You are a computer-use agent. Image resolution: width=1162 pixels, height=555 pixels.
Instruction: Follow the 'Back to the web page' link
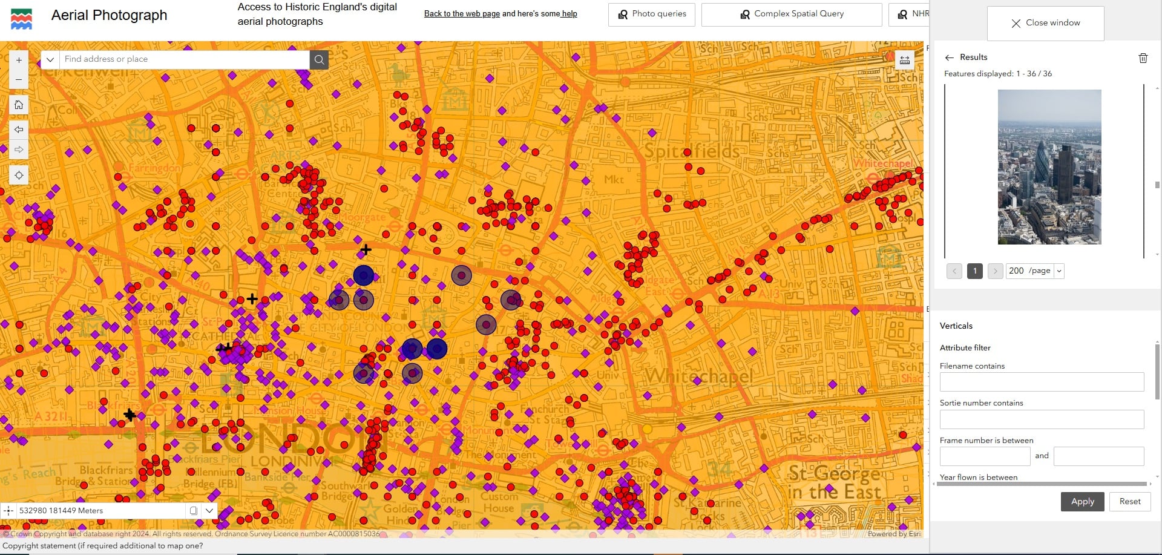[x=462, y=14]
